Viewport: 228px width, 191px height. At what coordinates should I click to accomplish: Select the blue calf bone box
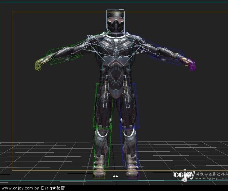pos(129,146)
